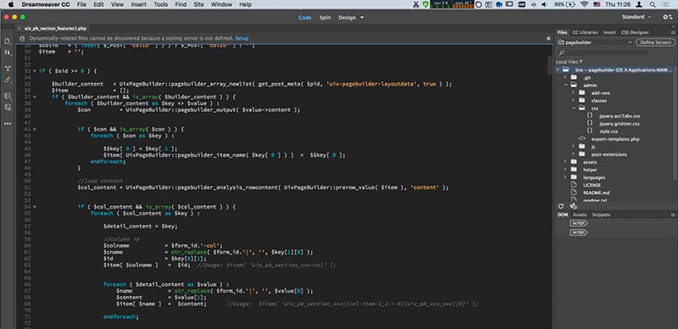Click the Define Servers button

(x=655, y=42)
